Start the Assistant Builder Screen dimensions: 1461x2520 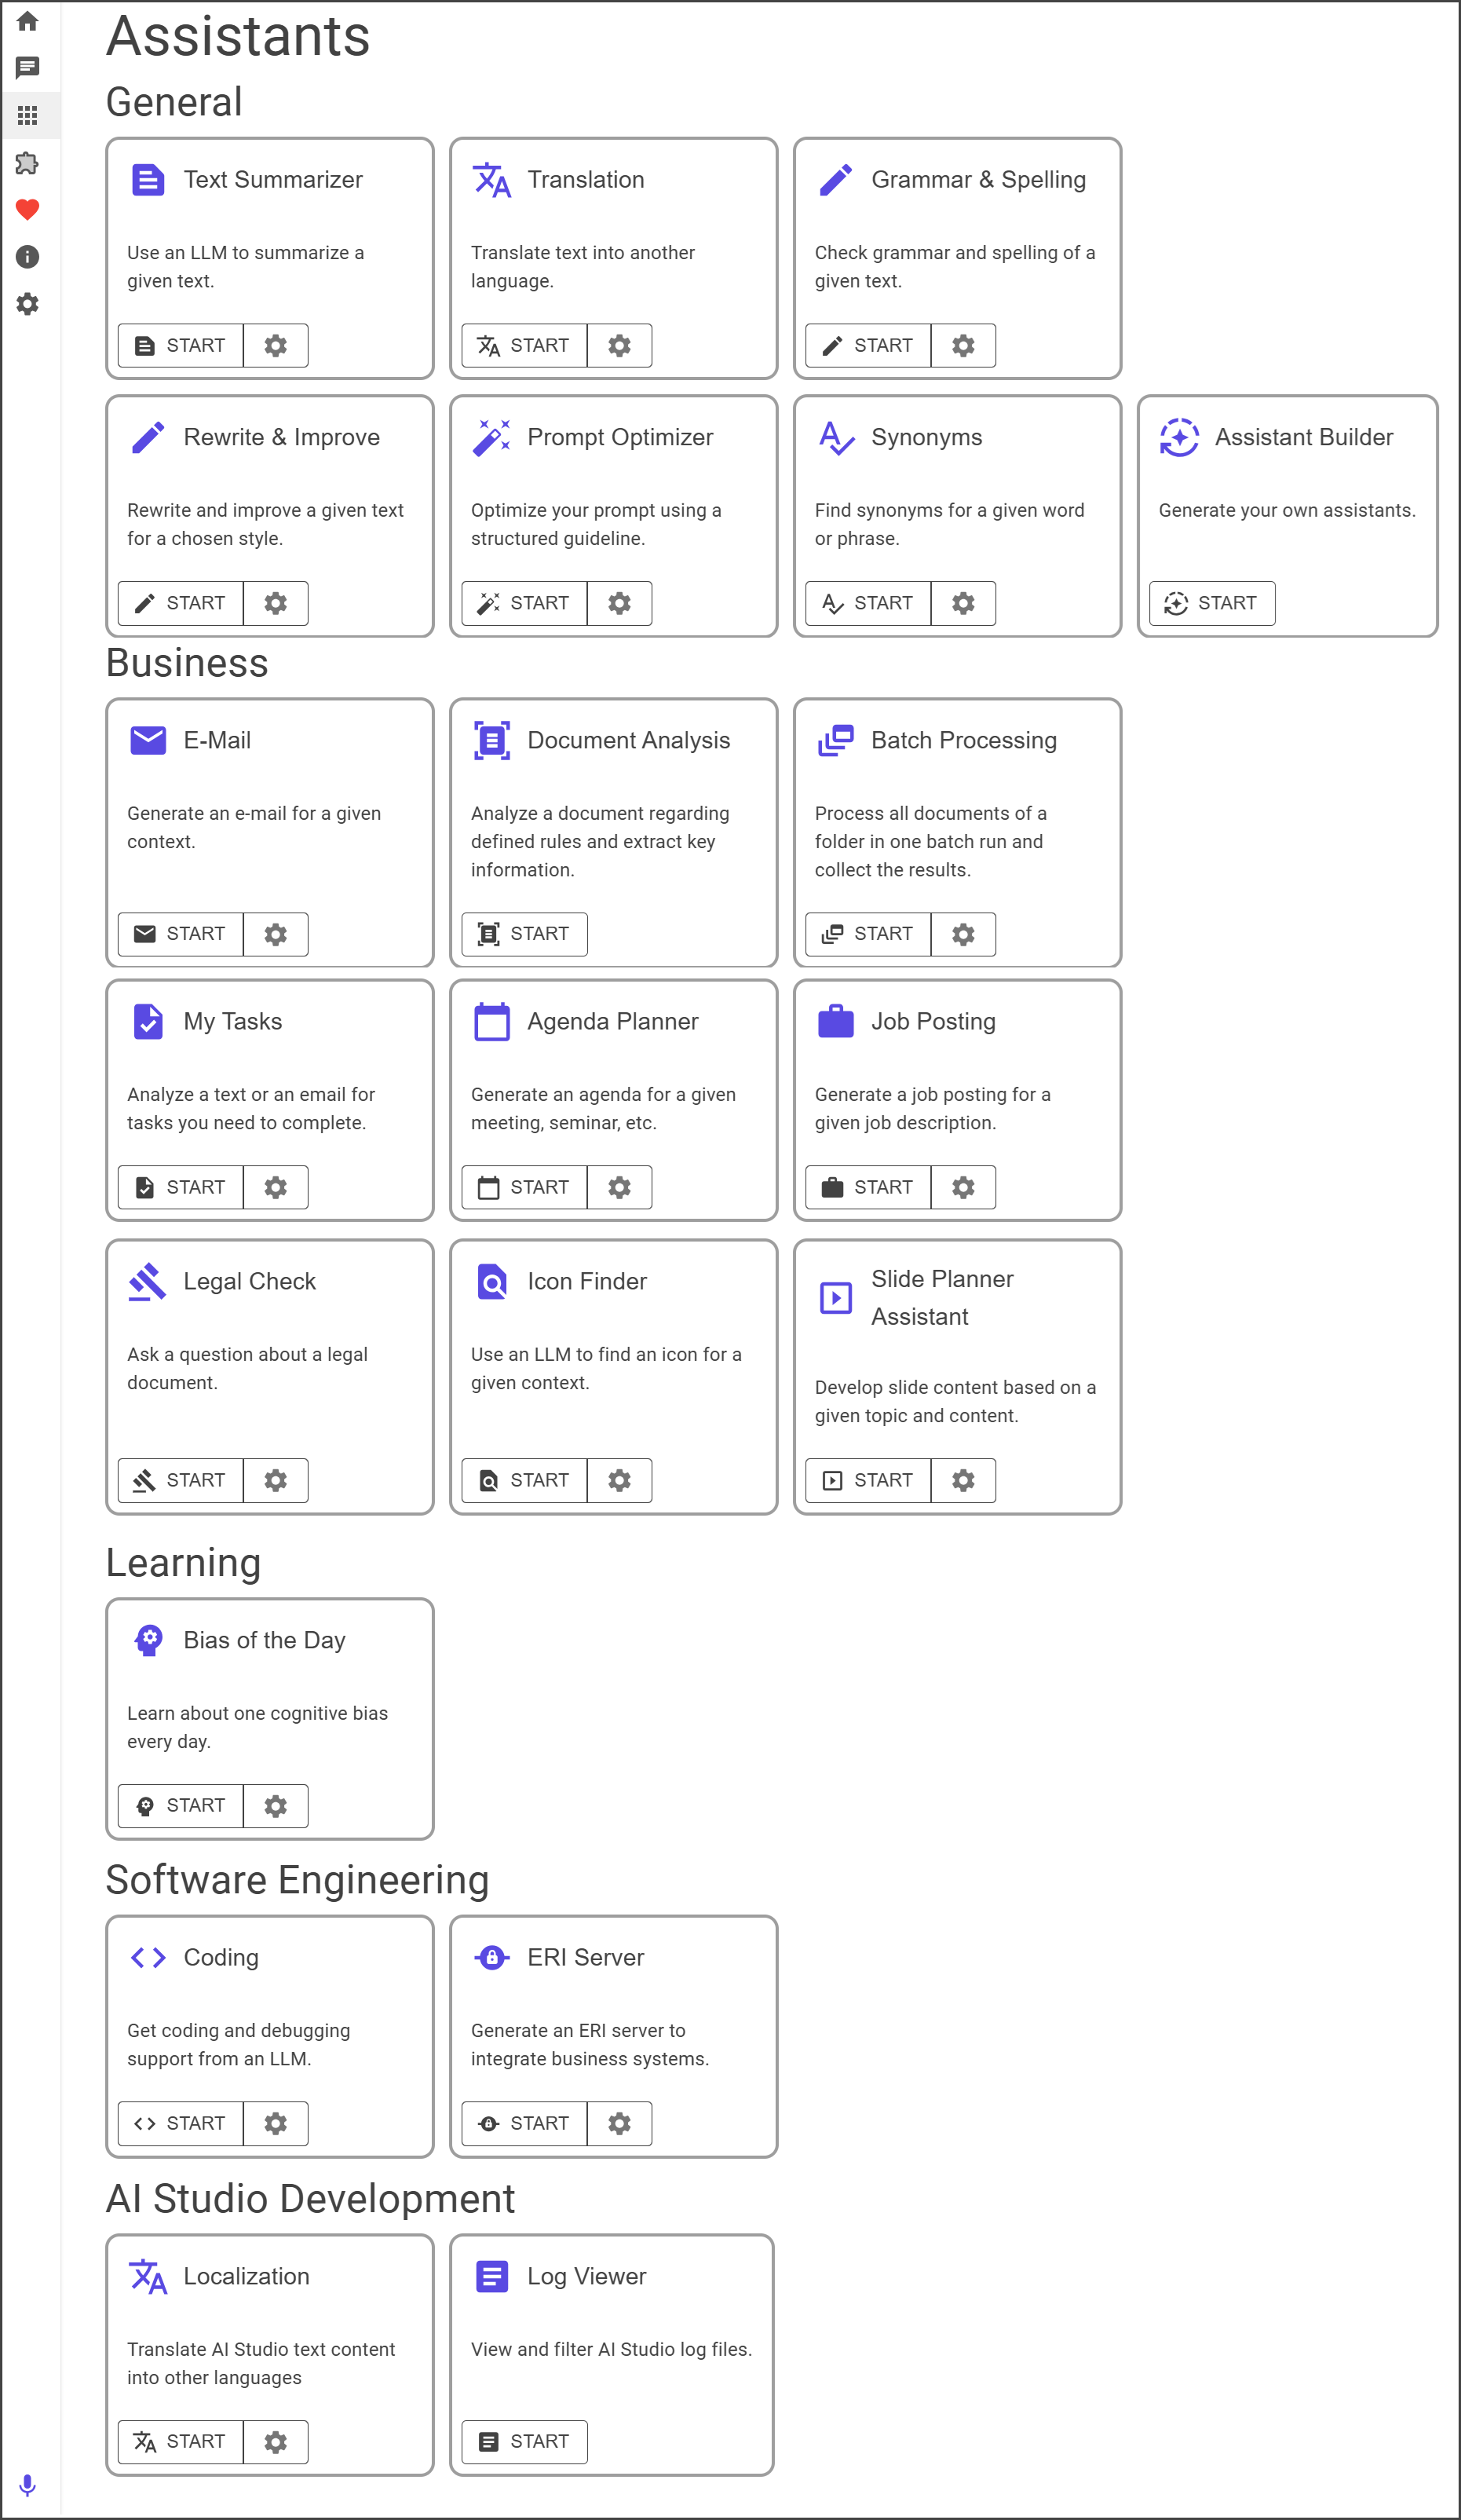tap(1212, 603)
